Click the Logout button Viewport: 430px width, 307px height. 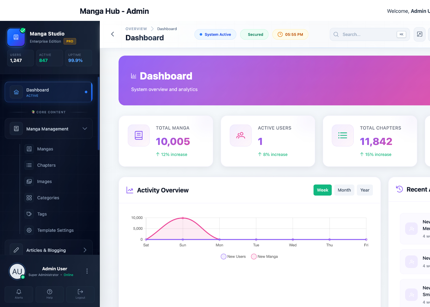[80, 294]
